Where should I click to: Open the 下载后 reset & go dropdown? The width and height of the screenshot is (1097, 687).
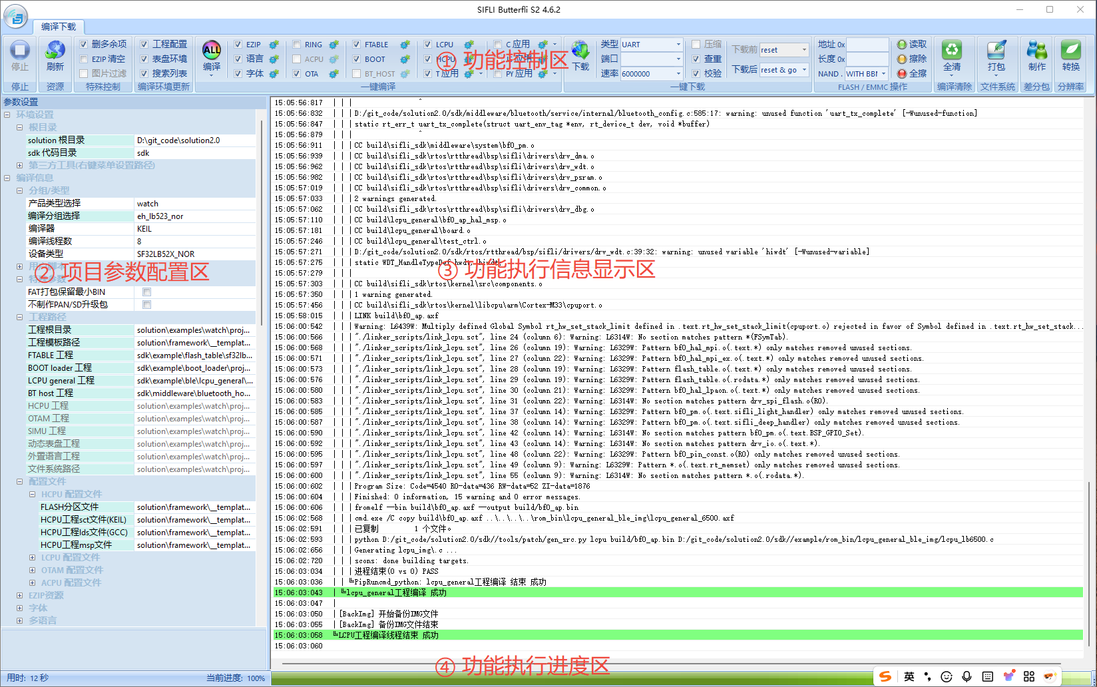804,69
